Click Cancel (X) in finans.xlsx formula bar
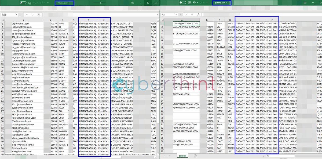This screenshot has width=322, height=159. [27, 15]
